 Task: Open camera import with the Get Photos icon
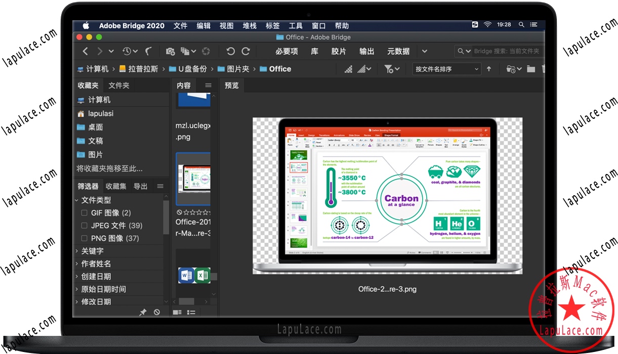170,51
